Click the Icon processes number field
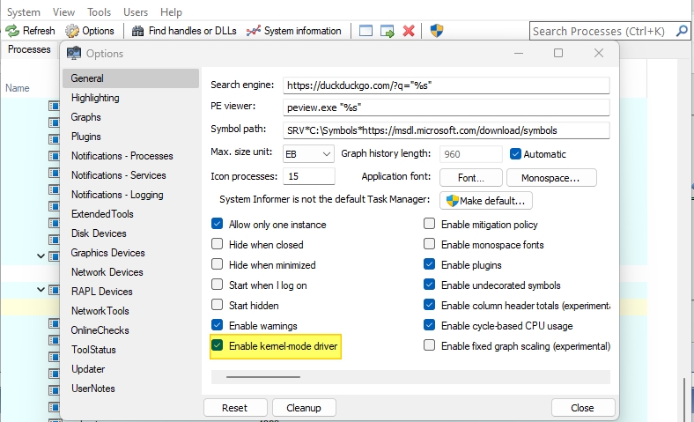694x422 pixels. pyautogui.click(x=309, y=176)
